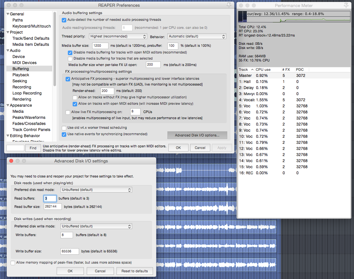
Task: Open Preferred disk read mode dropdown
Action: [96, 190]
